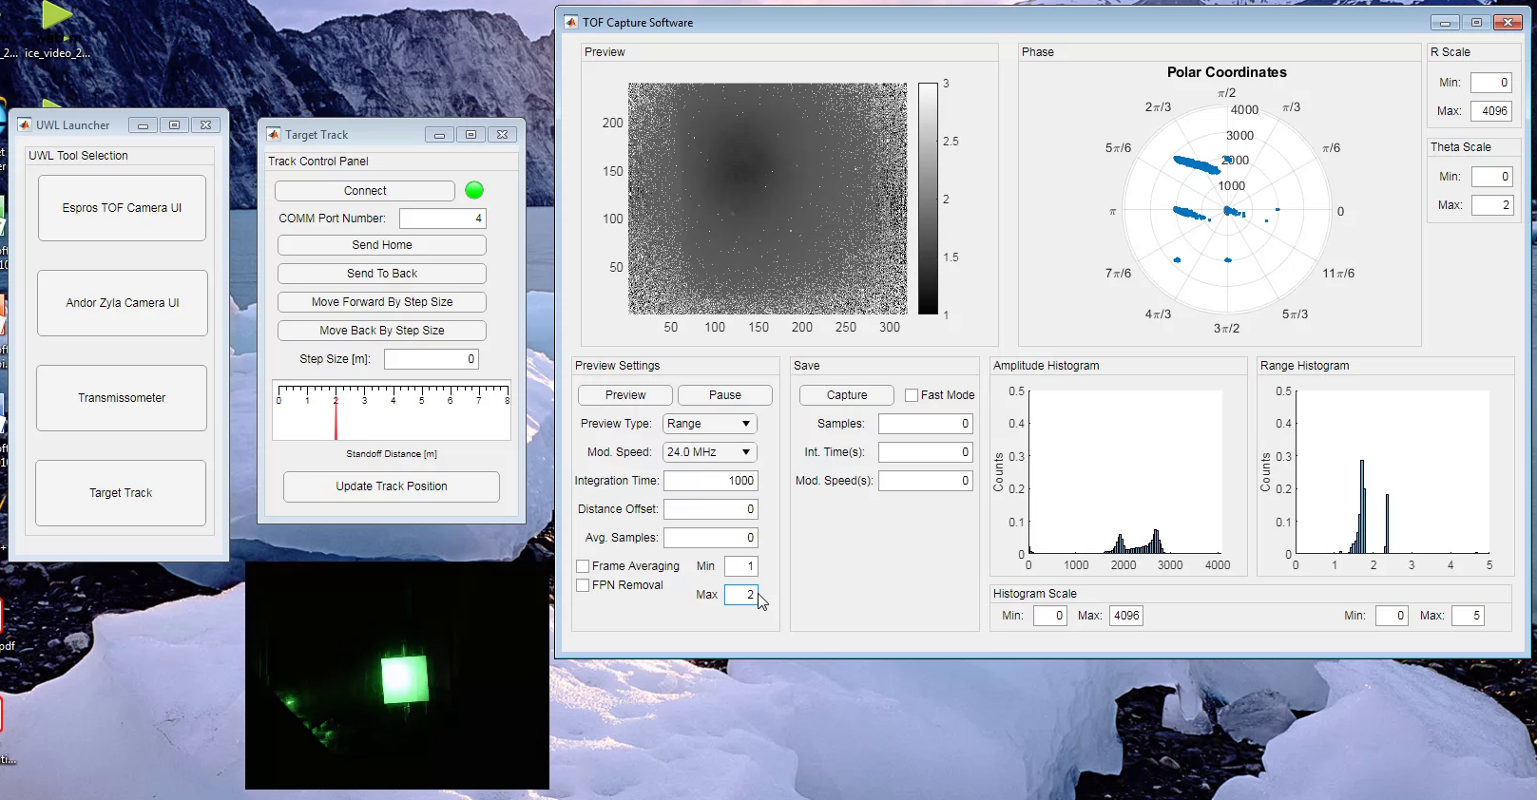Click the Preview Settings Min field
Viewport: 1537px width, 800px height.
click(740, 566)
